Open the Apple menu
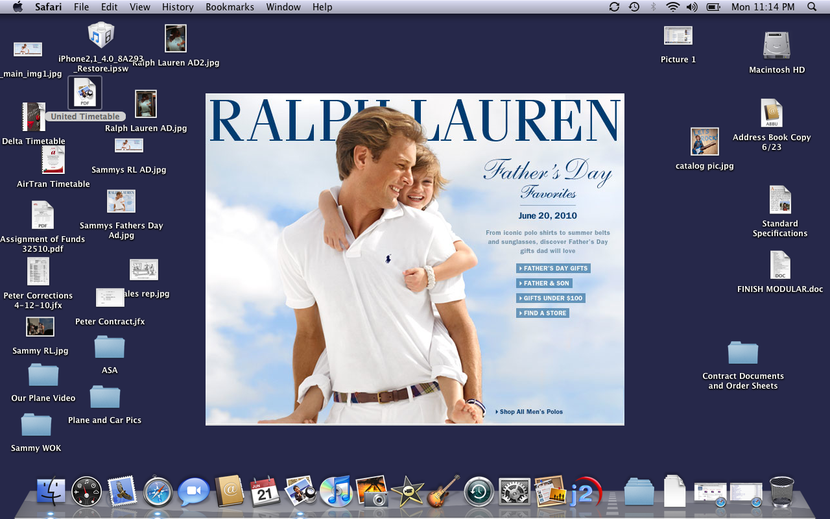Screen dimensions: 830x519 (18, 7)
